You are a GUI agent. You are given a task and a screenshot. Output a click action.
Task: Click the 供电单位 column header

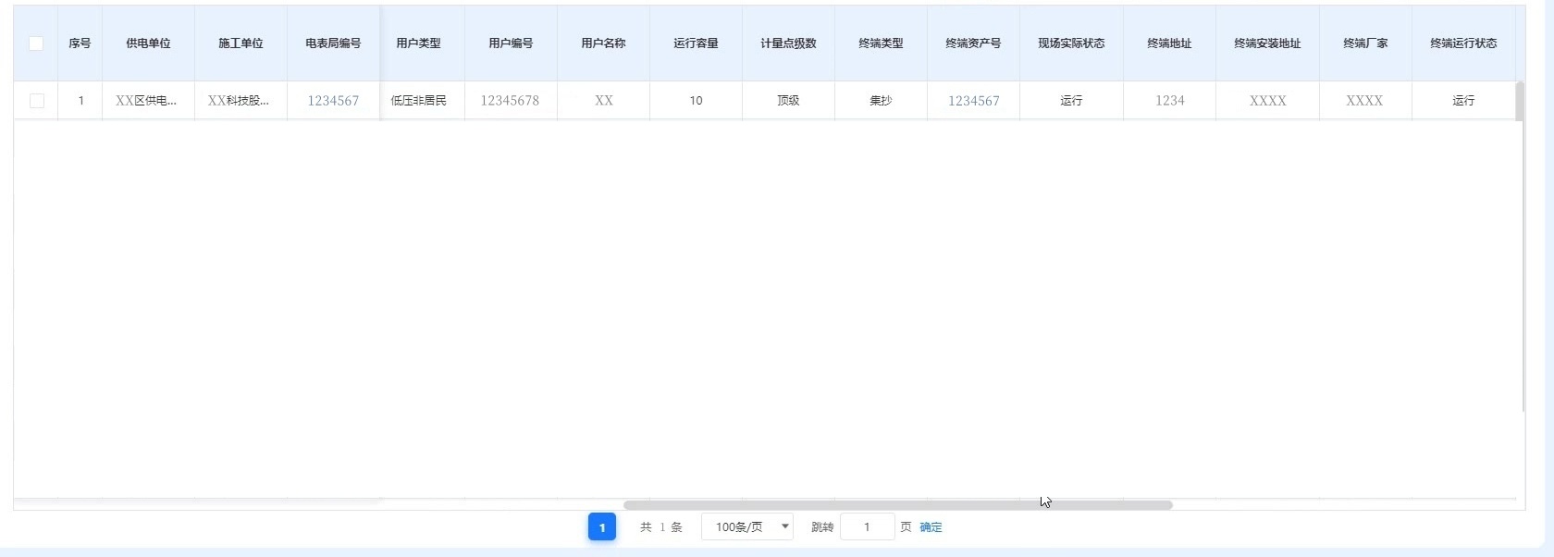point(148,43)
